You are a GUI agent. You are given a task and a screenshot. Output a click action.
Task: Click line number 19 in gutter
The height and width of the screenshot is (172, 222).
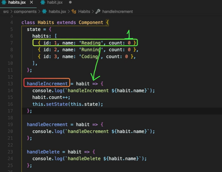(10, 124)
